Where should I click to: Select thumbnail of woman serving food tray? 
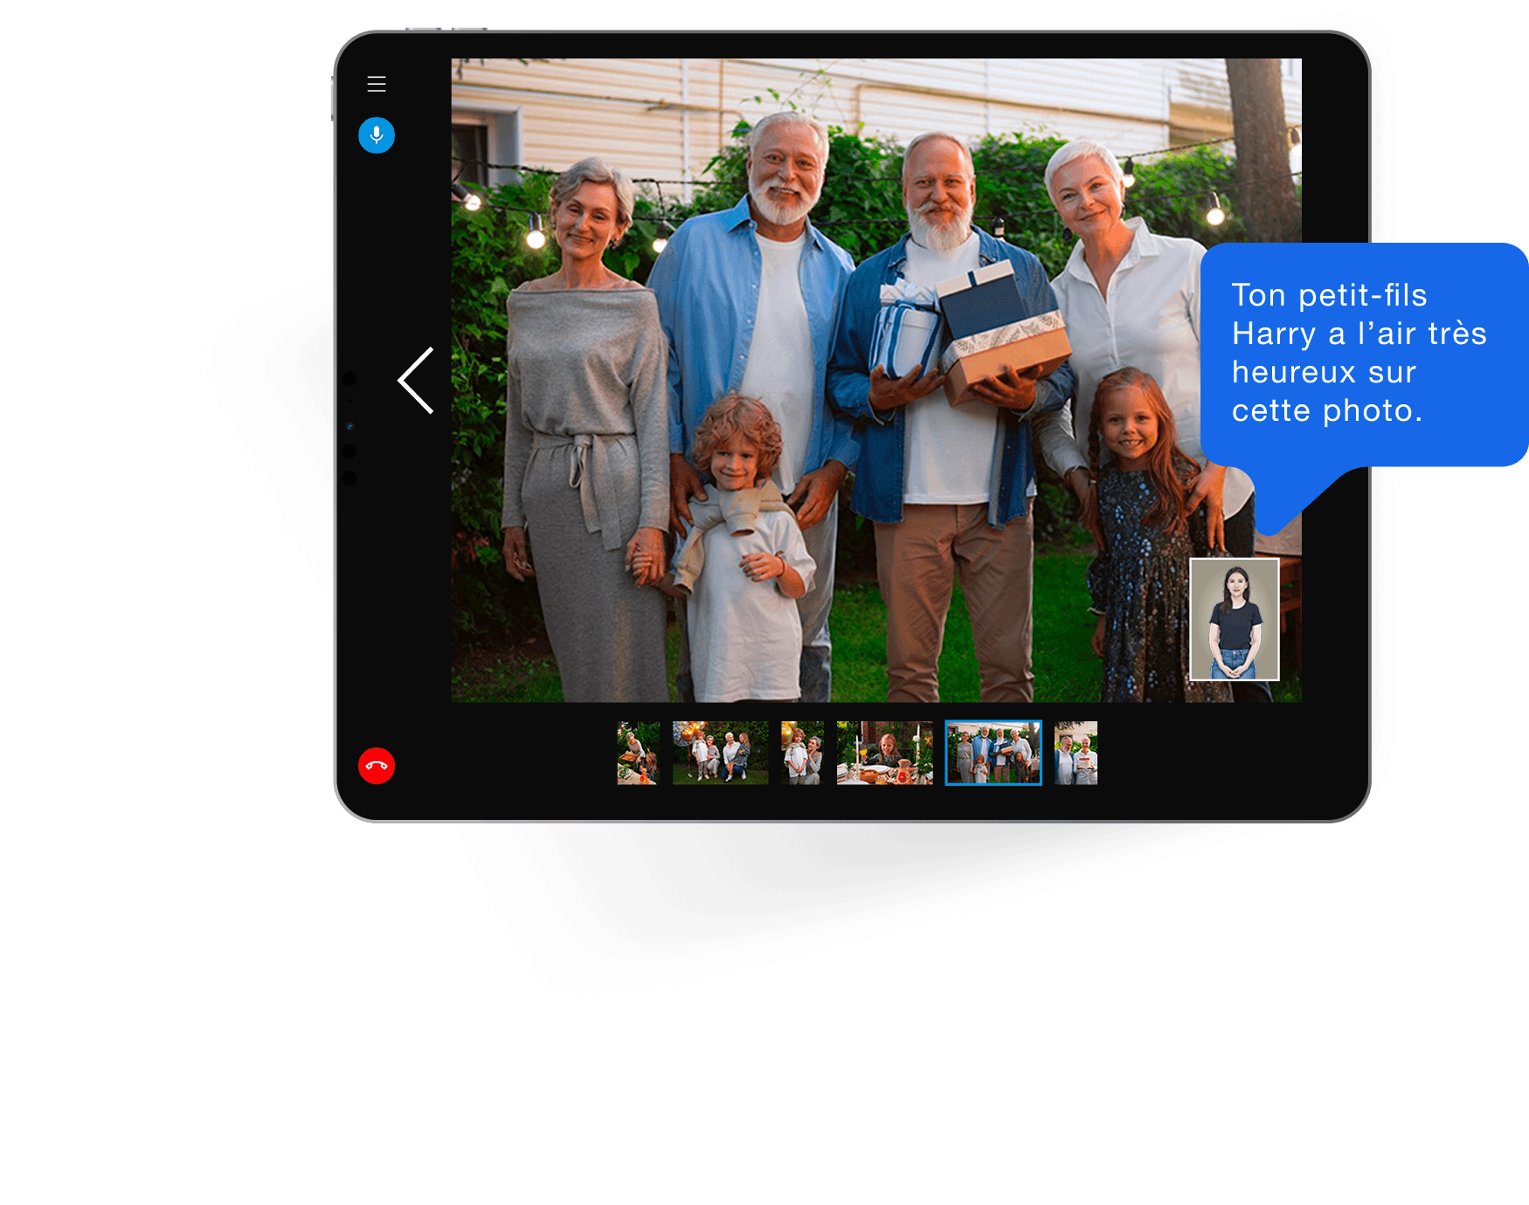(638, 753)
